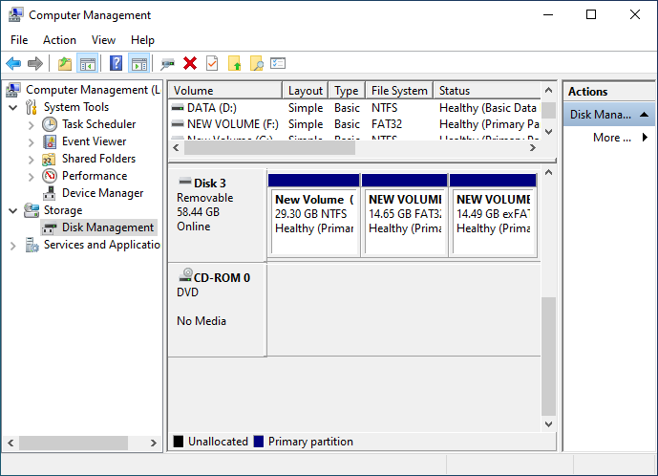Click the blue Primary partition legend swatch

[x=258, y=442]
